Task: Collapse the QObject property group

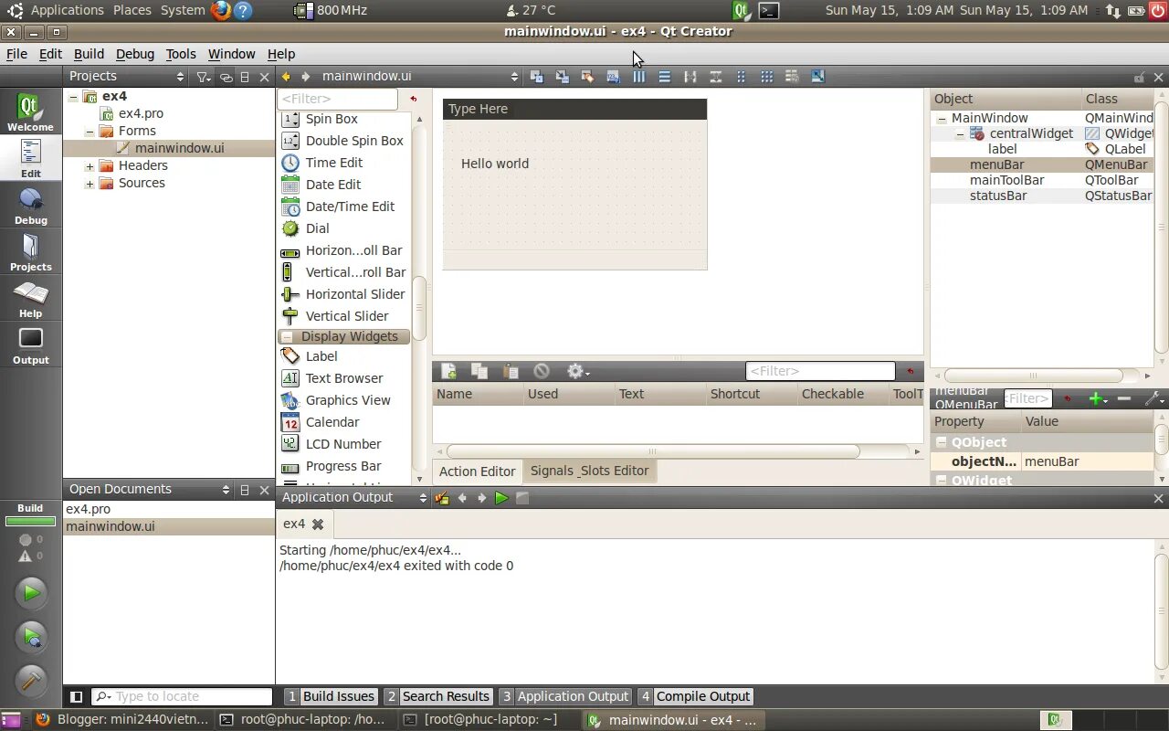Action: pos(942,442)
